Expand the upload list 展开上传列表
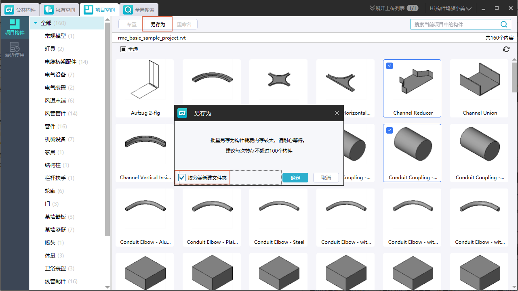 (394, 8)
